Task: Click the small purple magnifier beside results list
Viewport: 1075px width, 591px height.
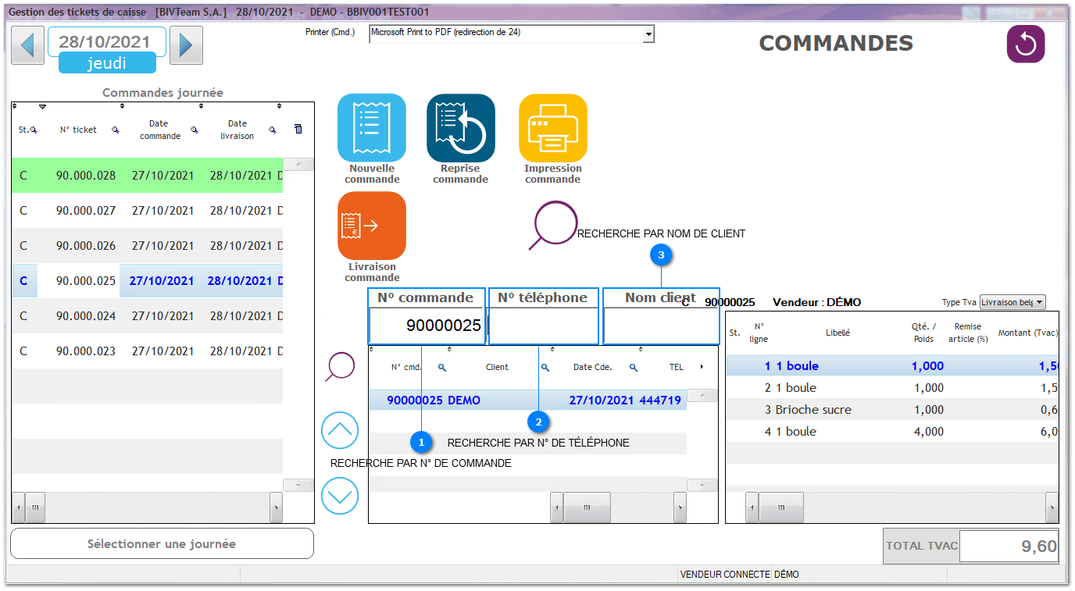Action: point(340,367)
